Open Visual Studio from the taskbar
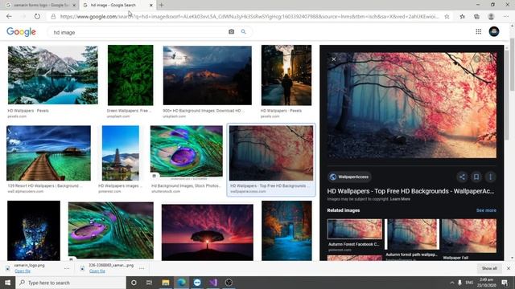This screenshot has height=289, width=515. coord(212,283)
